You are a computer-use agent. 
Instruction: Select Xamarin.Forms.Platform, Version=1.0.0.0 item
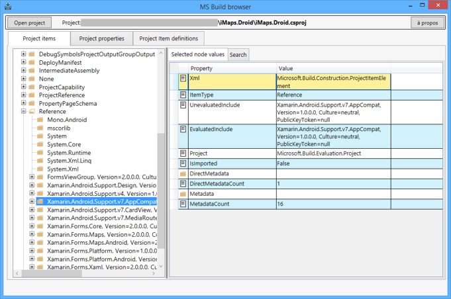[x=102, y=251]
